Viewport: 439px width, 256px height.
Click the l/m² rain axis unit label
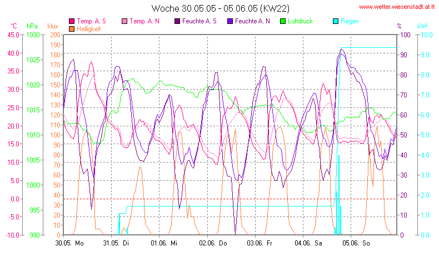422,26
